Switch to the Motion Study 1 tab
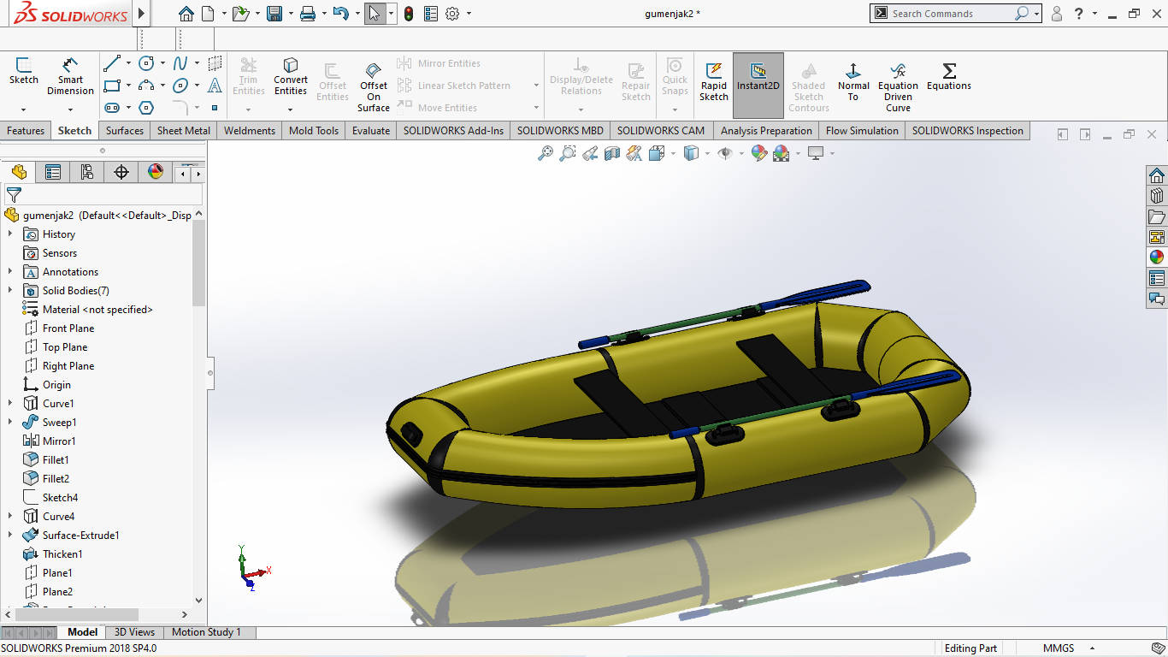 [x=206, y=632]
